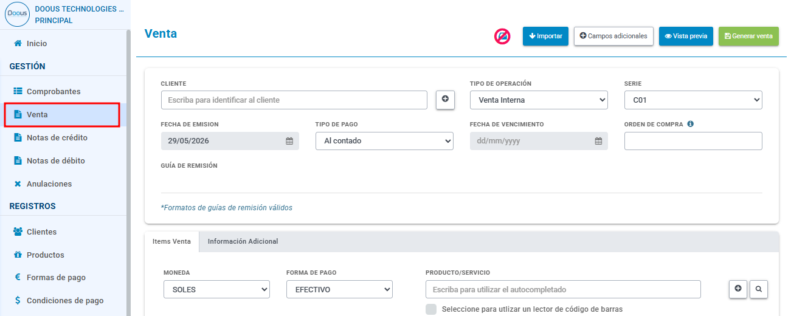Switch to the Información Adicional tab
791x316 pixels.
click(243, 241)
